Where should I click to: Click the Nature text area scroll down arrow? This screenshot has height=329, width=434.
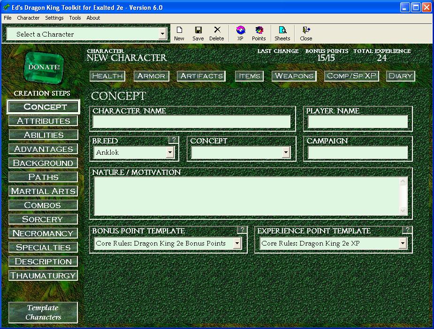(x=403, y=211)
